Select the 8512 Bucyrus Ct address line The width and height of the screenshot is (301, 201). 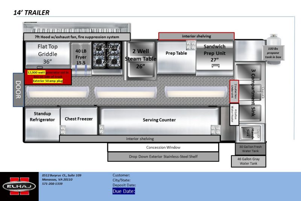62,175
